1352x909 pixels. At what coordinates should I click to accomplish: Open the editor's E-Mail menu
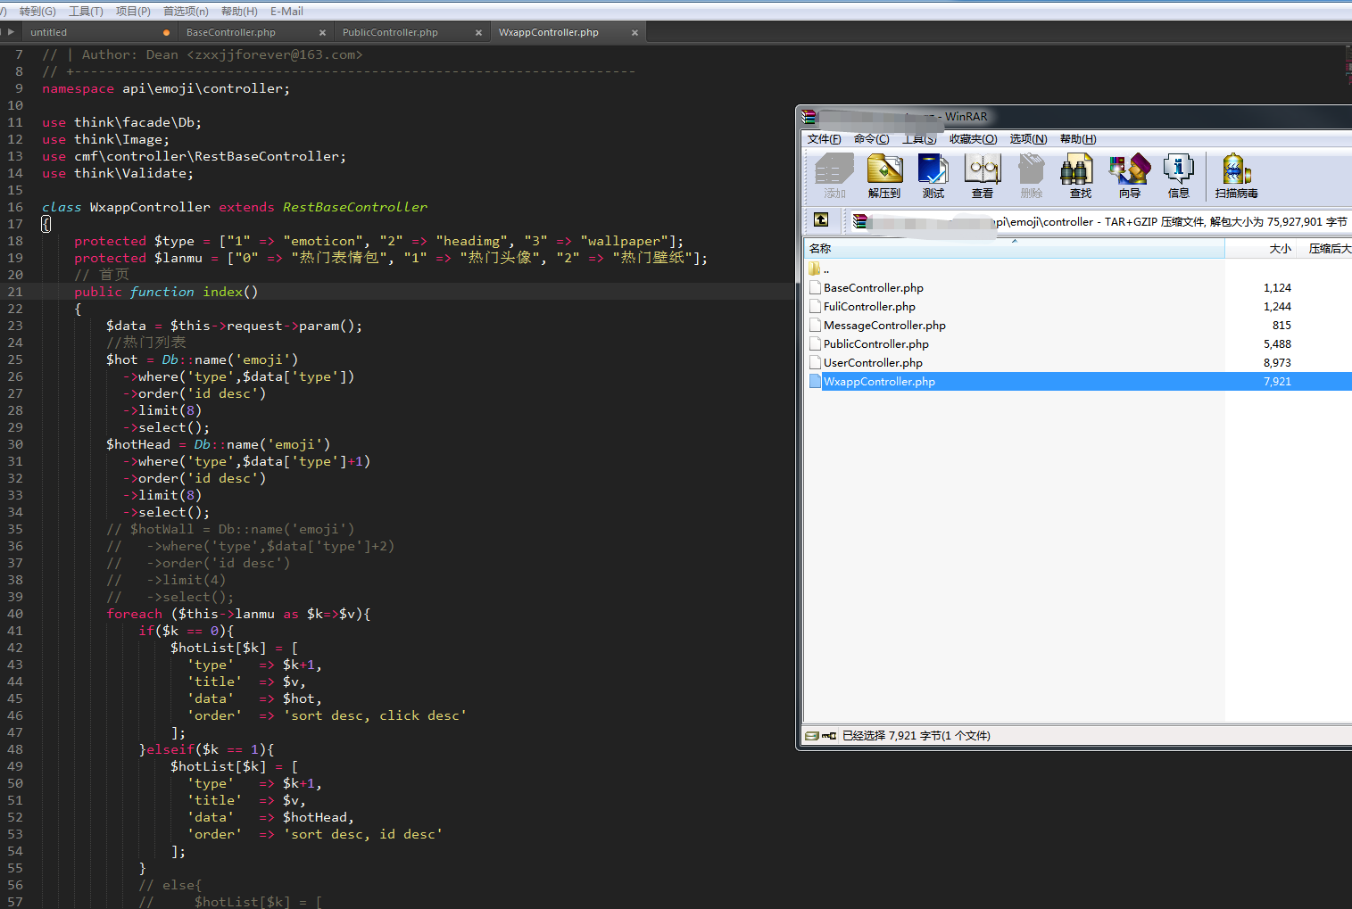pos(286,11)
